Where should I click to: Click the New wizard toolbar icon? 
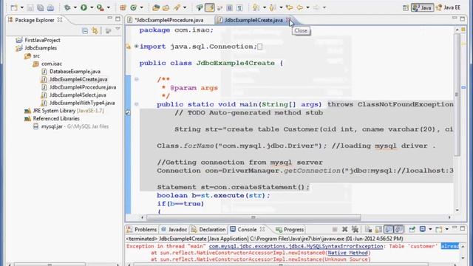pyautogui.click(x=14, y=7)
